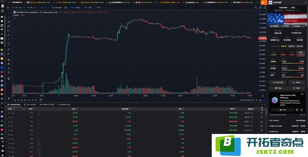Screen dimensions: 308x157
Task: Filter transactions by TYPE column
Action: (33, 109)
